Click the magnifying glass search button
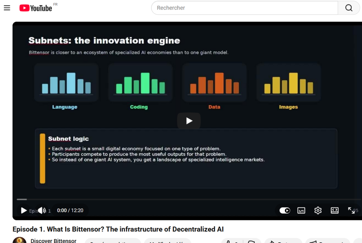 (x=349, y=8)
